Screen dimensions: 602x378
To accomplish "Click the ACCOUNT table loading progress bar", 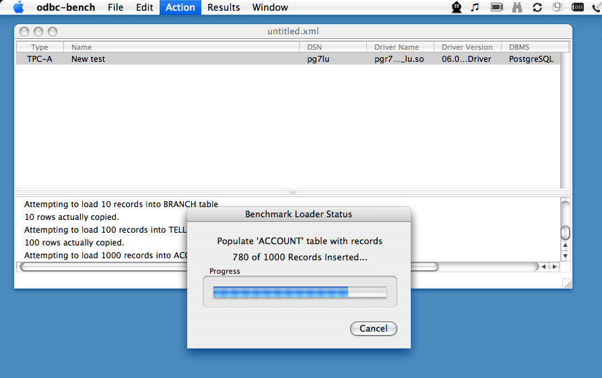I will click(x=300, y=292).
